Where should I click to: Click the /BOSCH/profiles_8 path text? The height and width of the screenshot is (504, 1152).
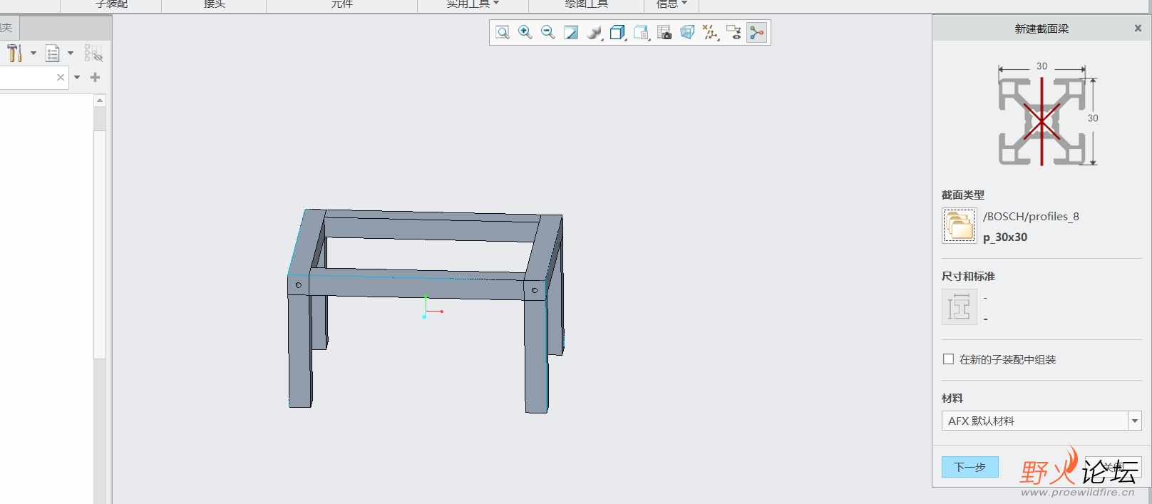tap(1031, 216)
